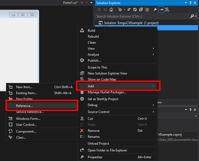Click the Properties wrench toolbar icon
The image size is (199, 161).
tap(155, 10)
